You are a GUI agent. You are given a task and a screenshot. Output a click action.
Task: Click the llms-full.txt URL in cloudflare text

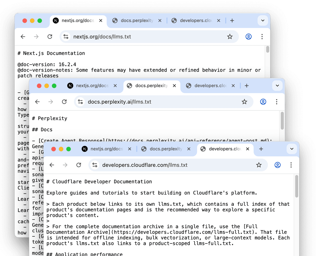tap(183, 232)
